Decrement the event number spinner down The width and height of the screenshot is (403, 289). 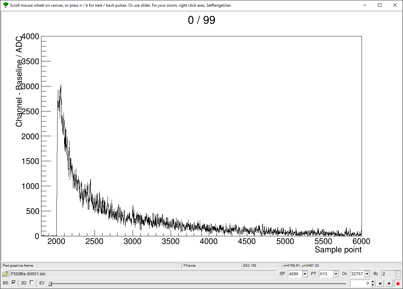[373, 285]
